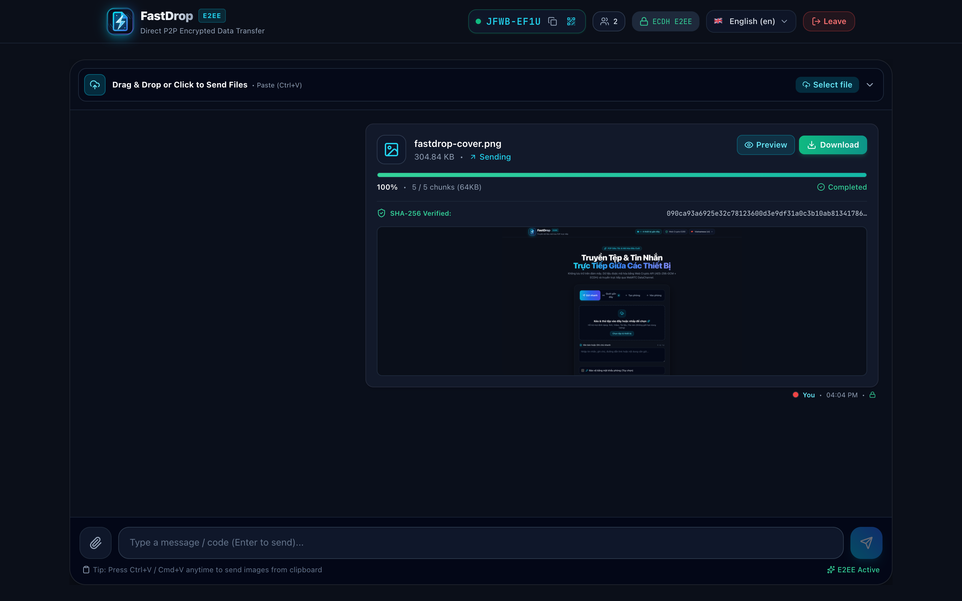The height and width of the screenshot is (601, 962).
Task: Click the SHA-256 Verified shield icon
Action: pos(381,213)
